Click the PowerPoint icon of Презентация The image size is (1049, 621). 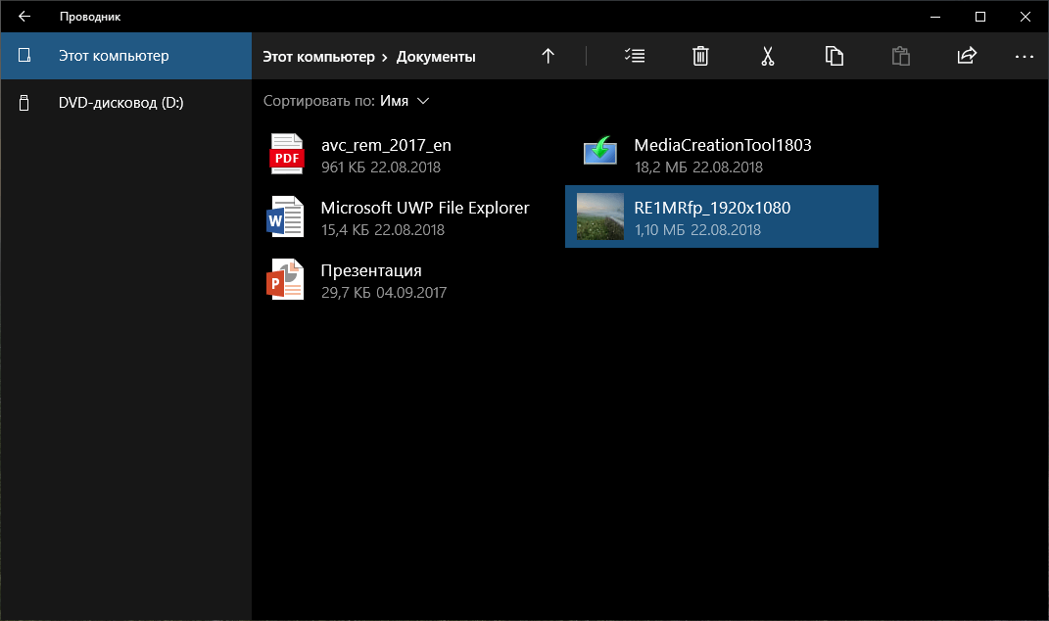tap(286, 279)
